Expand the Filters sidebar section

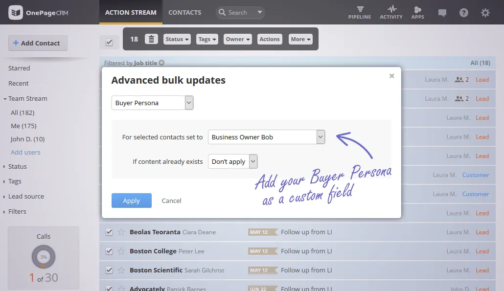point(4,211)
